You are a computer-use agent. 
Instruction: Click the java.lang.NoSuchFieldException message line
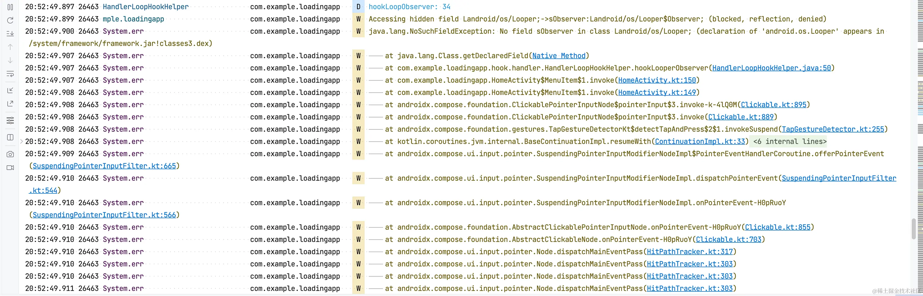[626, 31]
